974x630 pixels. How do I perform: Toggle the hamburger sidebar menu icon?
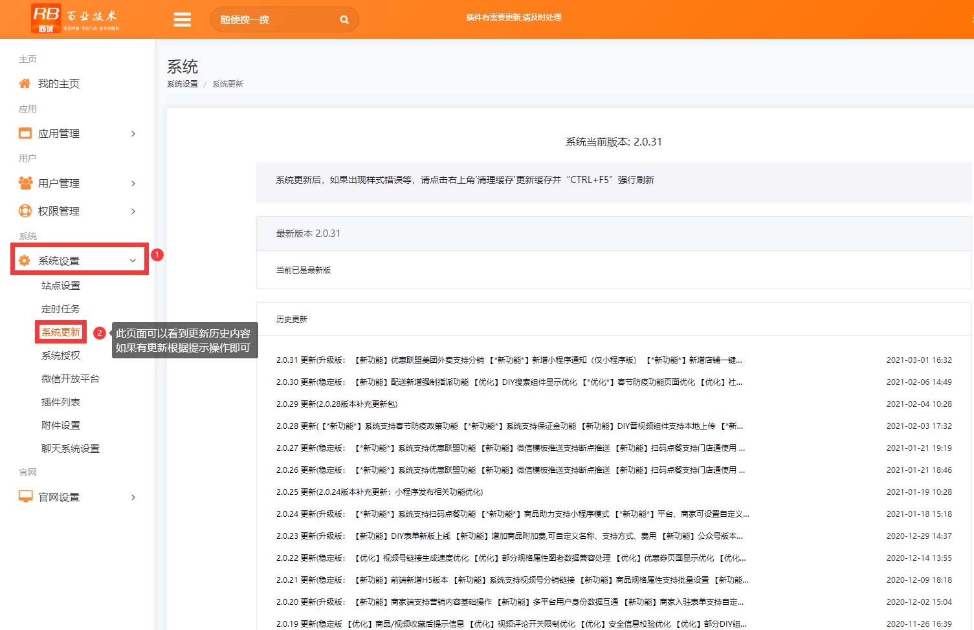pyautogui.click(x=182, y=19)
